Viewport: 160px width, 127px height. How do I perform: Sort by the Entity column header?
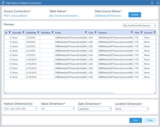[58, 33]
